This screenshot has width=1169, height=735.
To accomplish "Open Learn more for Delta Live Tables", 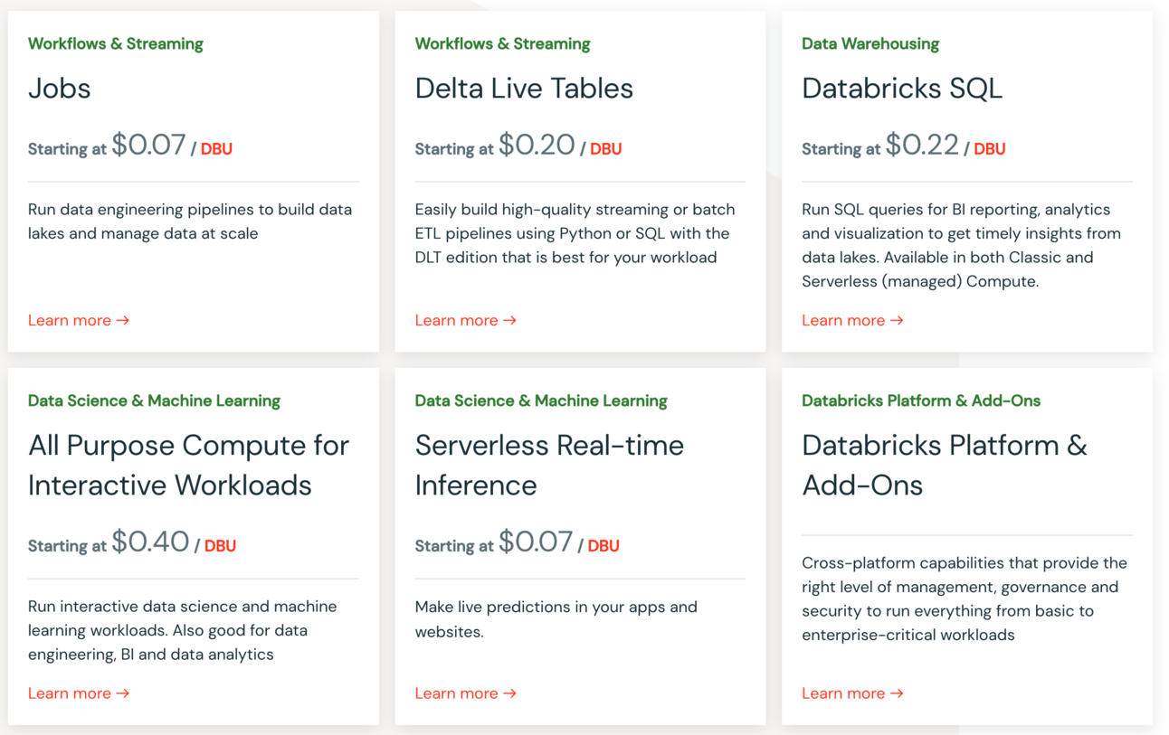I will point(465,320).
